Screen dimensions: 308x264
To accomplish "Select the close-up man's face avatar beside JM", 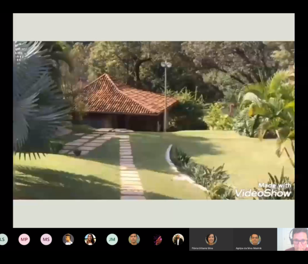I will pos(134,239).
